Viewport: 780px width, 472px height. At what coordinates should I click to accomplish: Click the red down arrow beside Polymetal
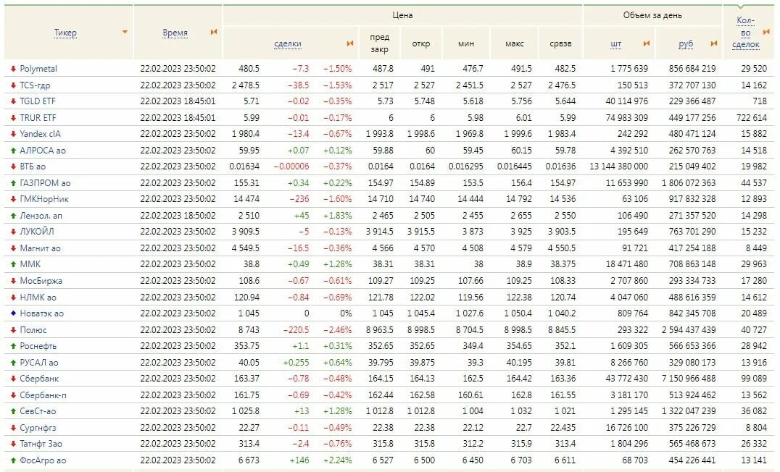[x=14, y=69]
